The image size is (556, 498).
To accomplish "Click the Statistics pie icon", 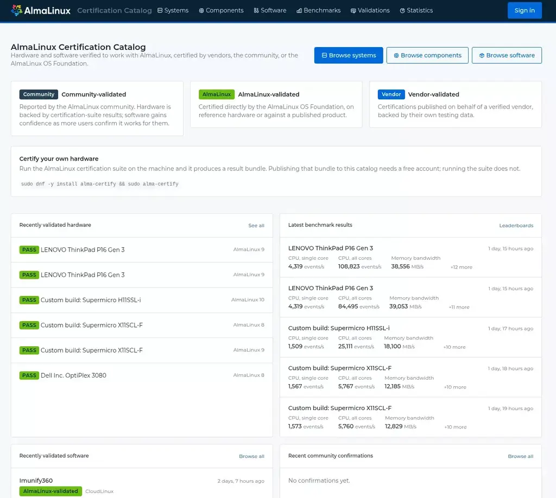I will [402, 11].
